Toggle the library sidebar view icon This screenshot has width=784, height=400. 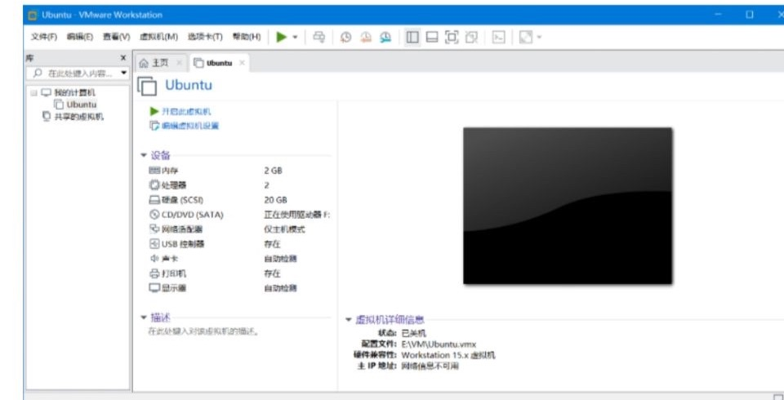(412, 37)
